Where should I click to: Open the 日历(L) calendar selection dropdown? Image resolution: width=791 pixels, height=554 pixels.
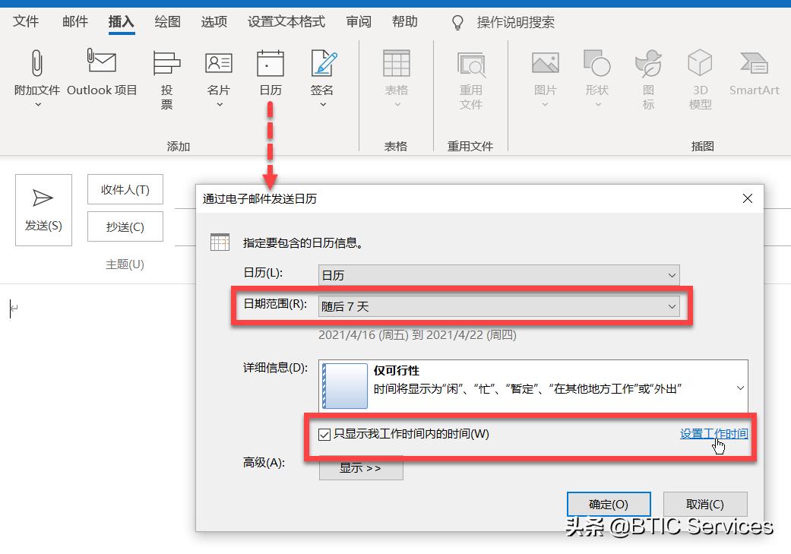coord(498,275)
